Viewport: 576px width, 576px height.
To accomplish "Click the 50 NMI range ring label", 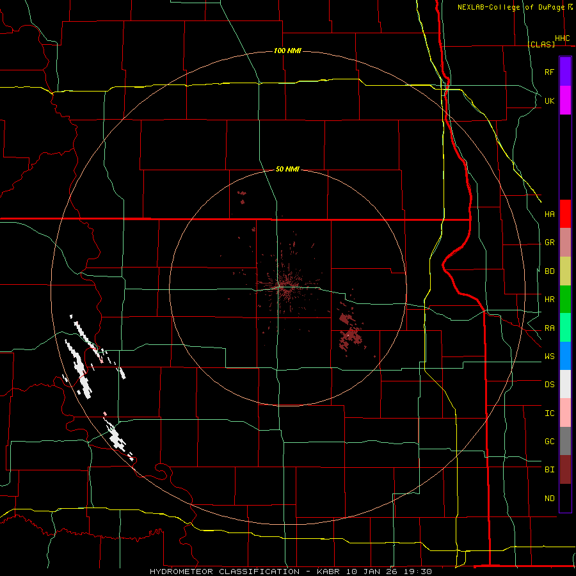I will click(287, 169).
